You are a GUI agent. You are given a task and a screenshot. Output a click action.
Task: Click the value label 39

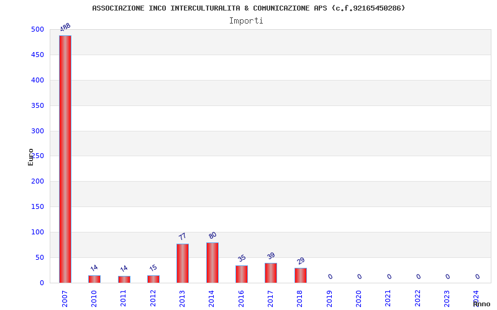(271, 255)
